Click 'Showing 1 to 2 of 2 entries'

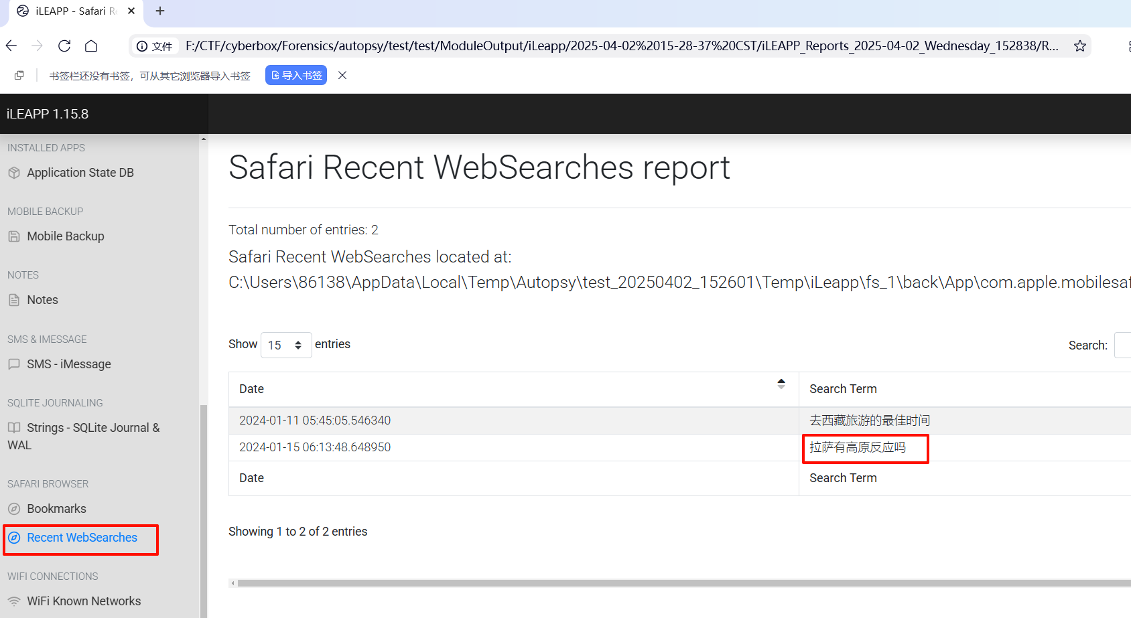pyautogui.click(x=298, y=532)
